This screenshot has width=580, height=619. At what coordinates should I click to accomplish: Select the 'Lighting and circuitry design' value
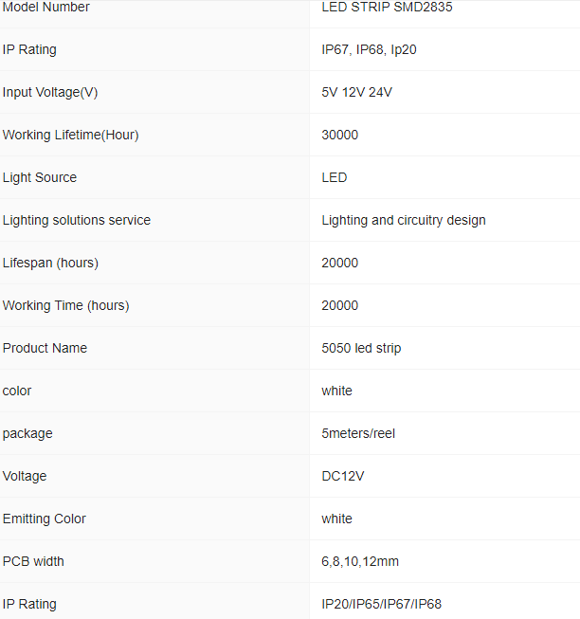click(404, 220)
